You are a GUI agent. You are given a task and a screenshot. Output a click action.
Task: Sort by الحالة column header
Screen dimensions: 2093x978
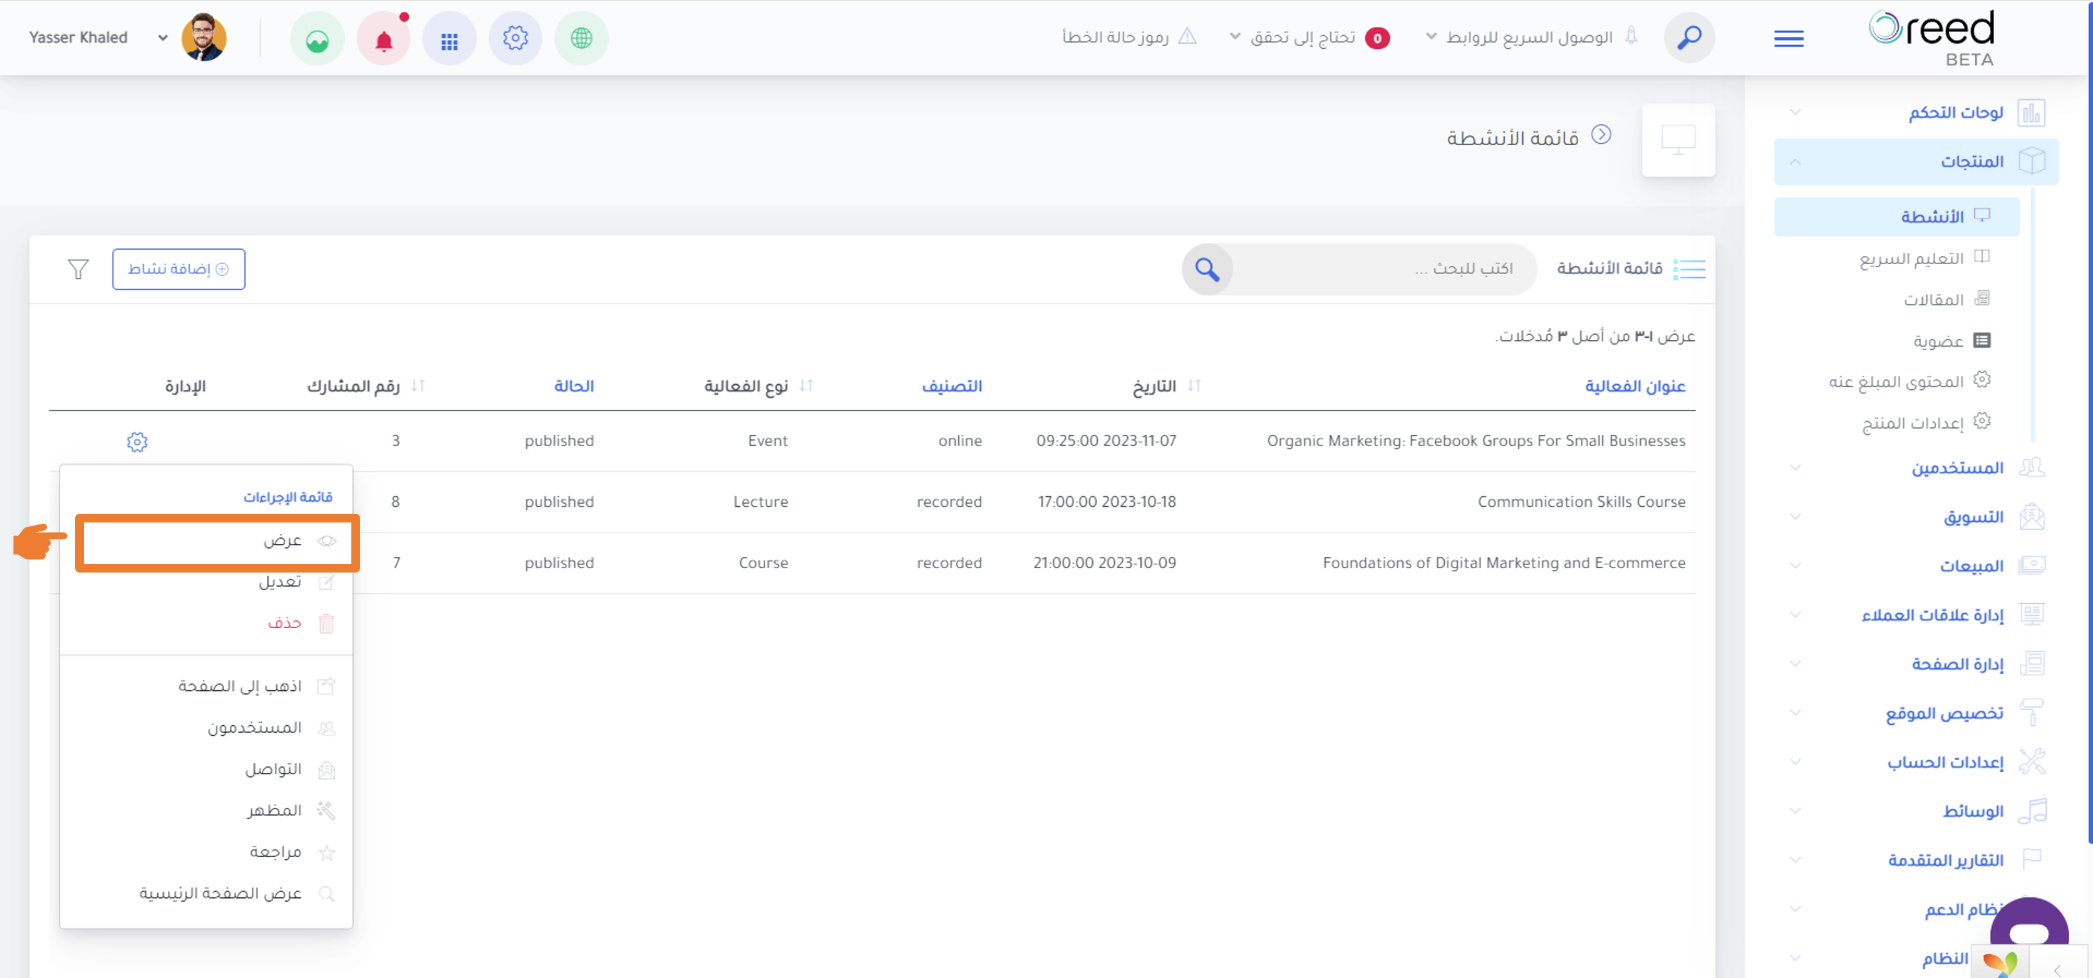click(x=574, y=386)
